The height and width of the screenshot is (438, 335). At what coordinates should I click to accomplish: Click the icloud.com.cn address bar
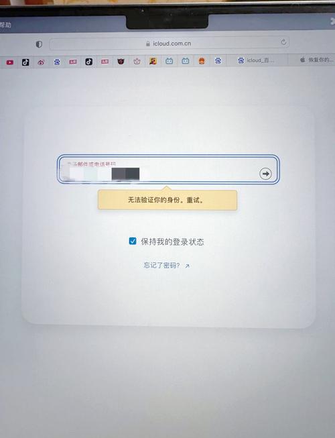[x=169, y=44]
